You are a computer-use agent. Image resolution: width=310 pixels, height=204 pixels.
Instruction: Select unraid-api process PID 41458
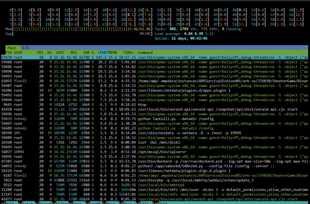pyautogui.click(x=155, y=109)
